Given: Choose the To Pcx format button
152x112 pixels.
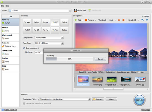Looking at the screenshot, I should click(55, 30).
